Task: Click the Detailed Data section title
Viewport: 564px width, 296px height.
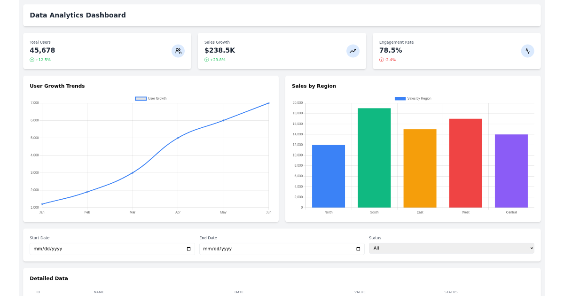Action: [x=49, y=278]
